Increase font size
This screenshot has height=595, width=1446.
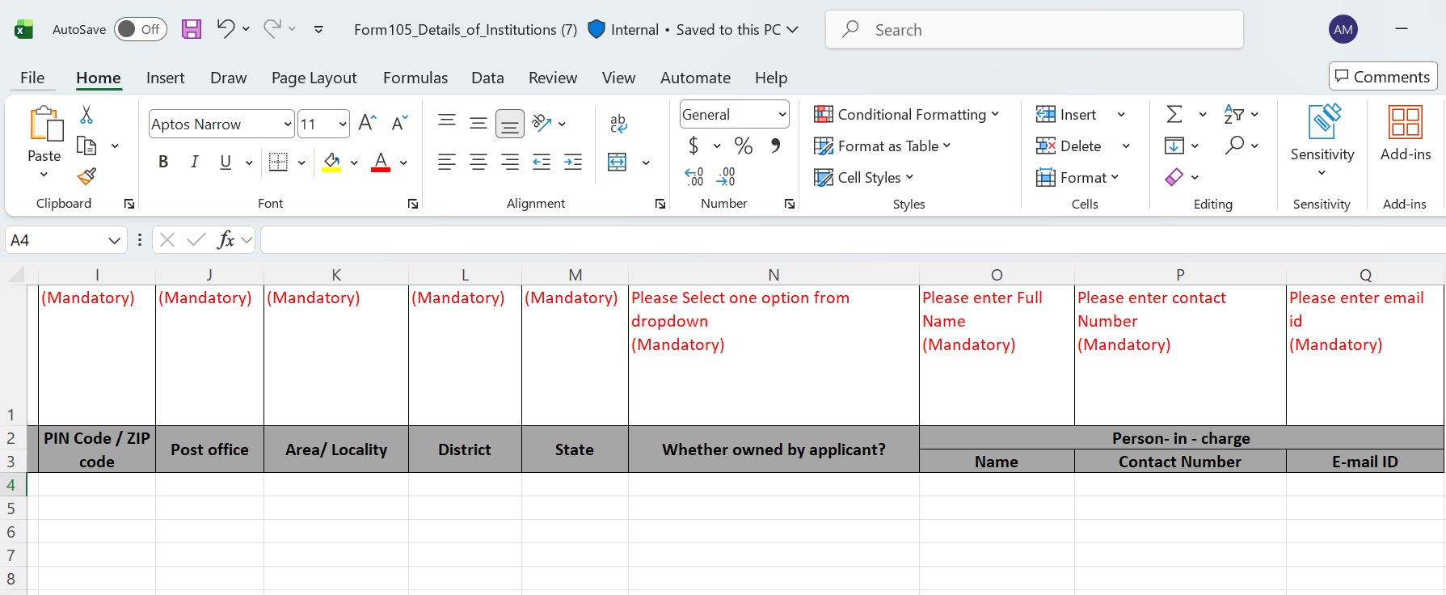point(367,123)
